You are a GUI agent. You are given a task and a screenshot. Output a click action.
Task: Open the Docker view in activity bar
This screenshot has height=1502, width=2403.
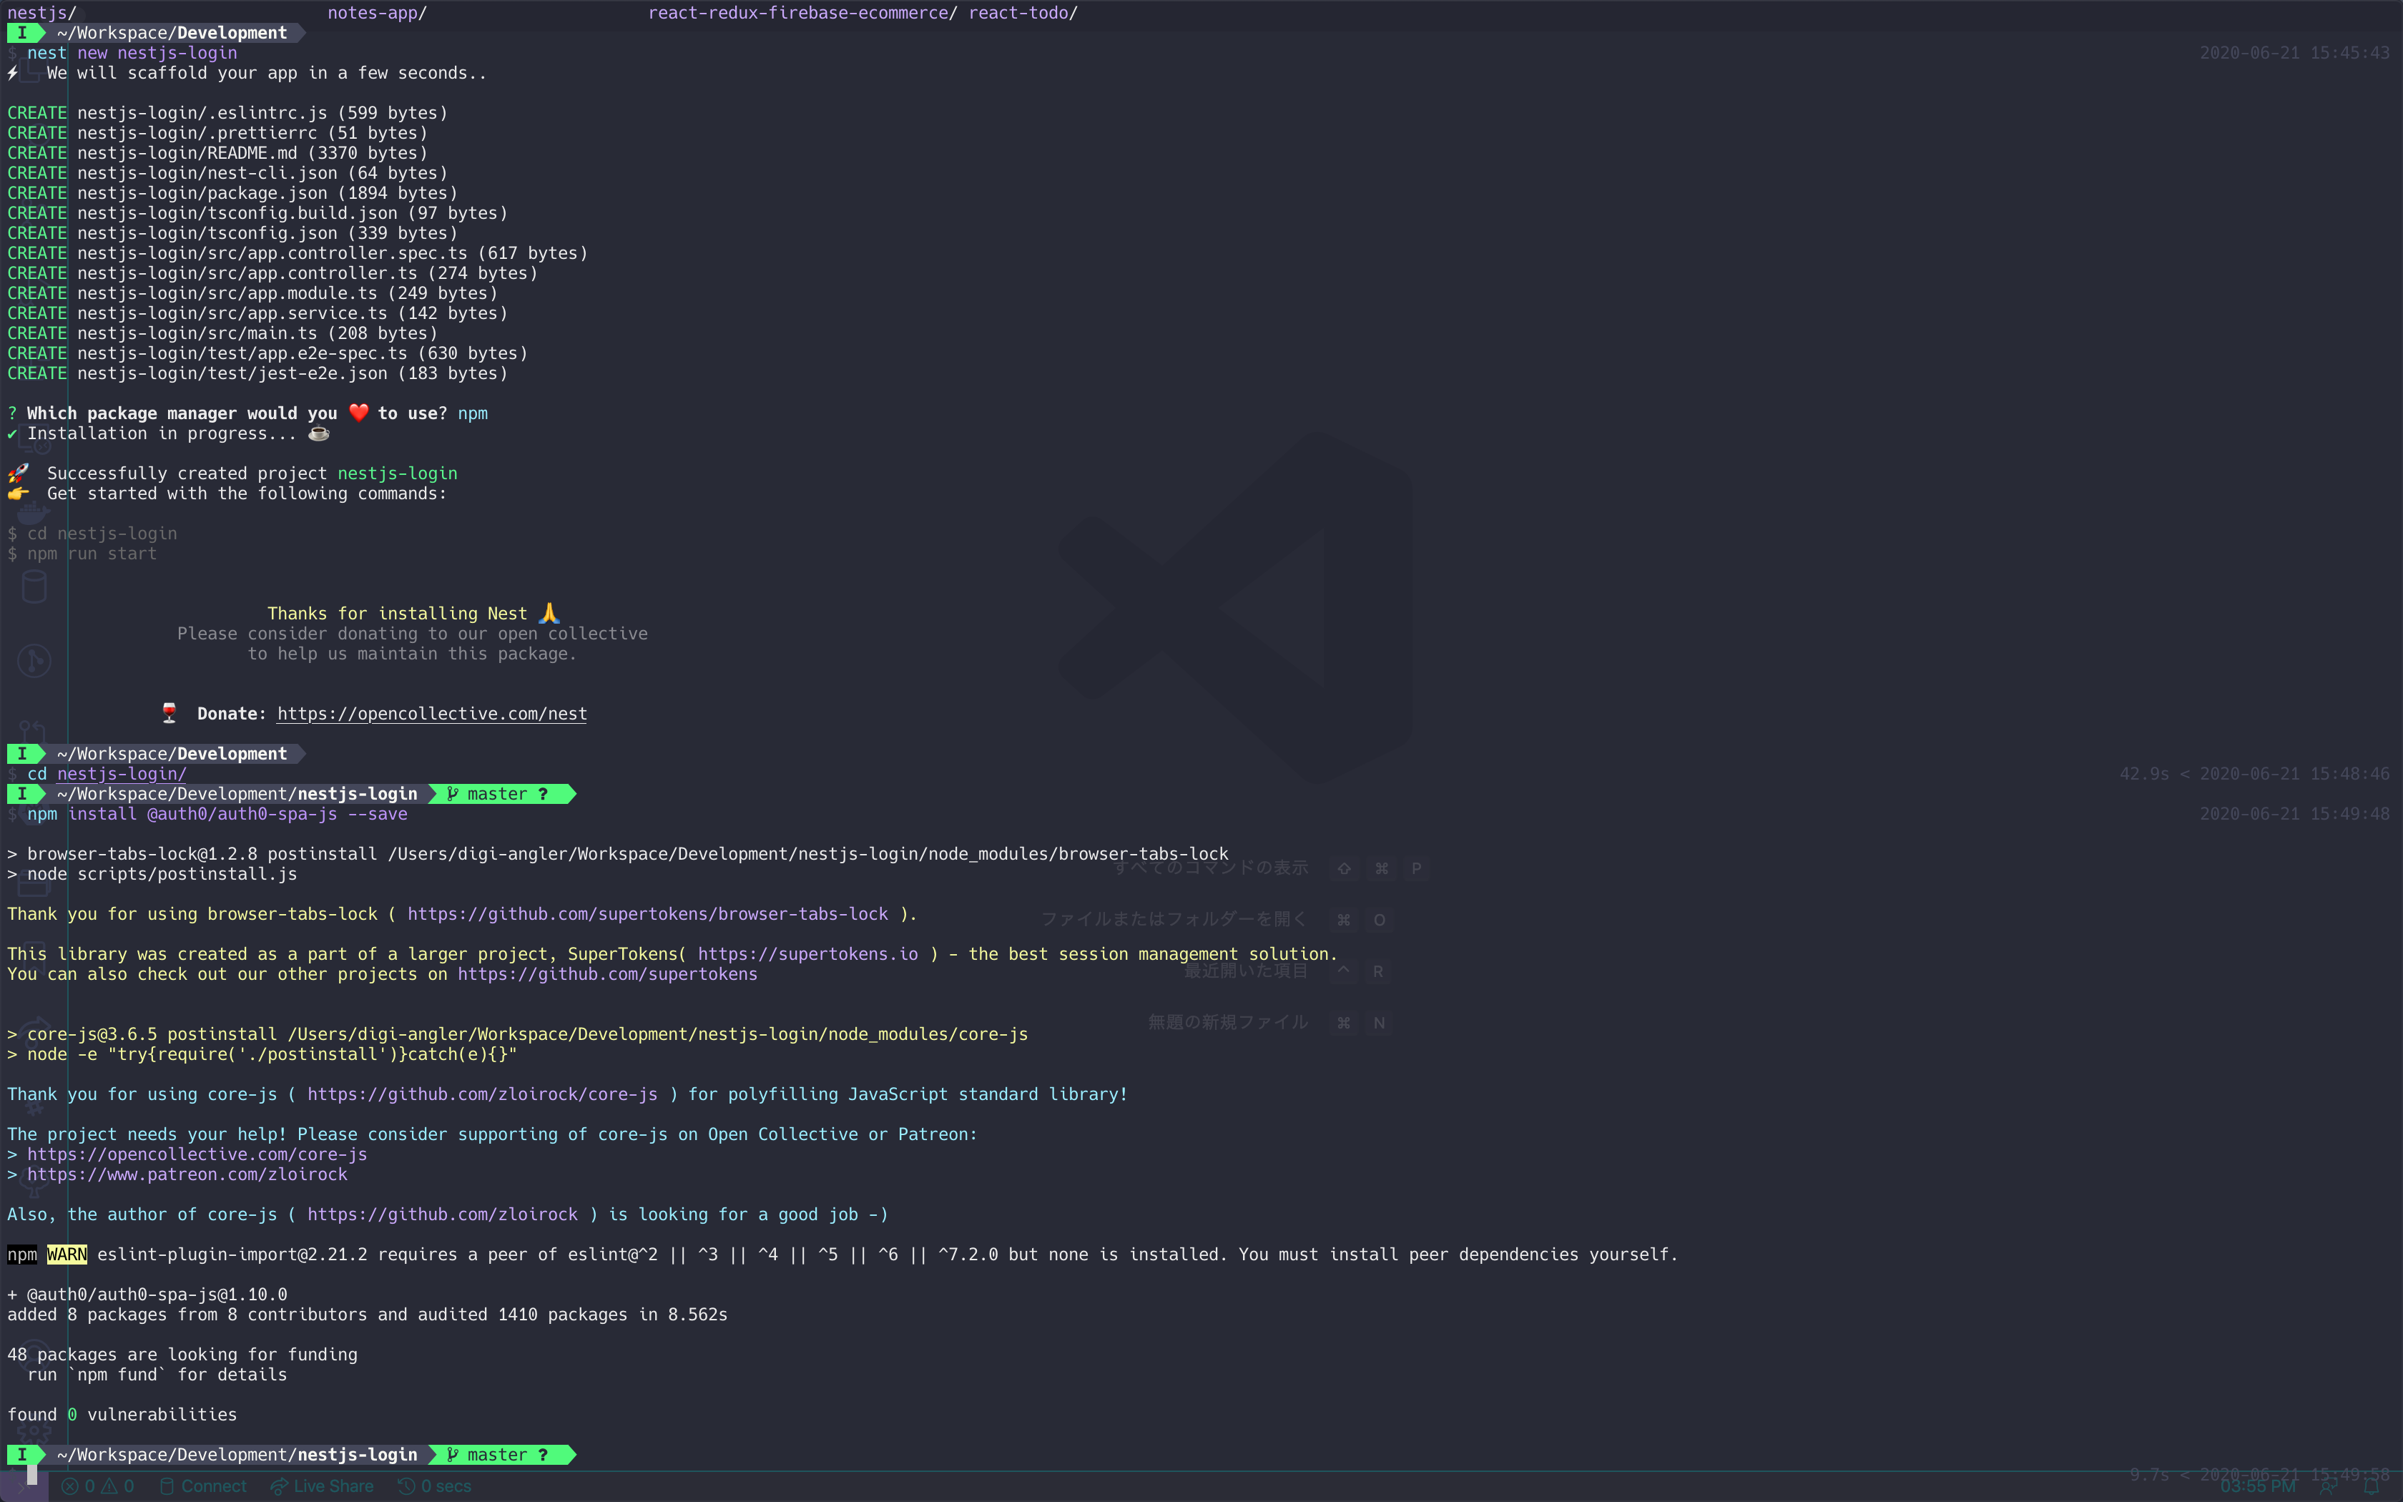tap(34, 514)
